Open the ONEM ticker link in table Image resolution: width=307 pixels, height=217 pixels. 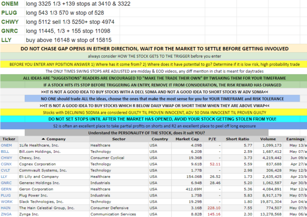[6, 145]
